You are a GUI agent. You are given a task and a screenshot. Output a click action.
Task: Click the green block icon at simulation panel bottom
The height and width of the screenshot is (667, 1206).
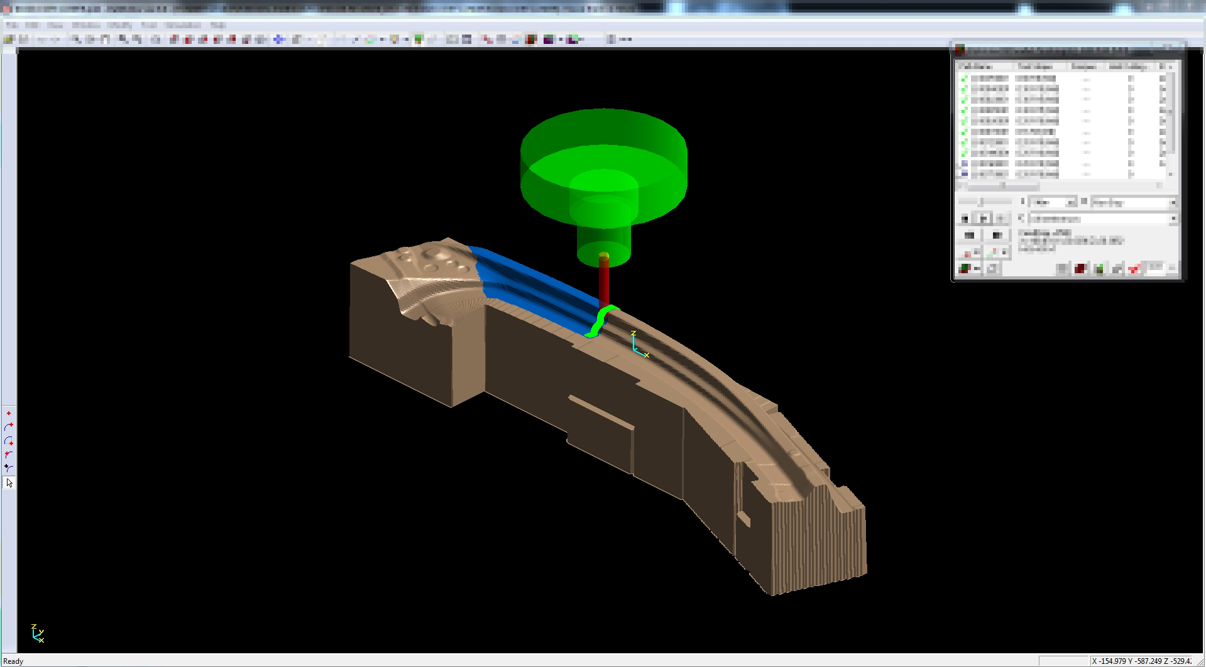[x=1099, y=268]
